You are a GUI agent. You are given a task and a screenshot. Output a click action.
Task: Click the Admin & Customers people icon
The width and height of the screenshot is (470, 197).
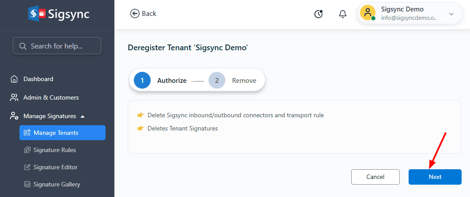click(x=15, y=97)
